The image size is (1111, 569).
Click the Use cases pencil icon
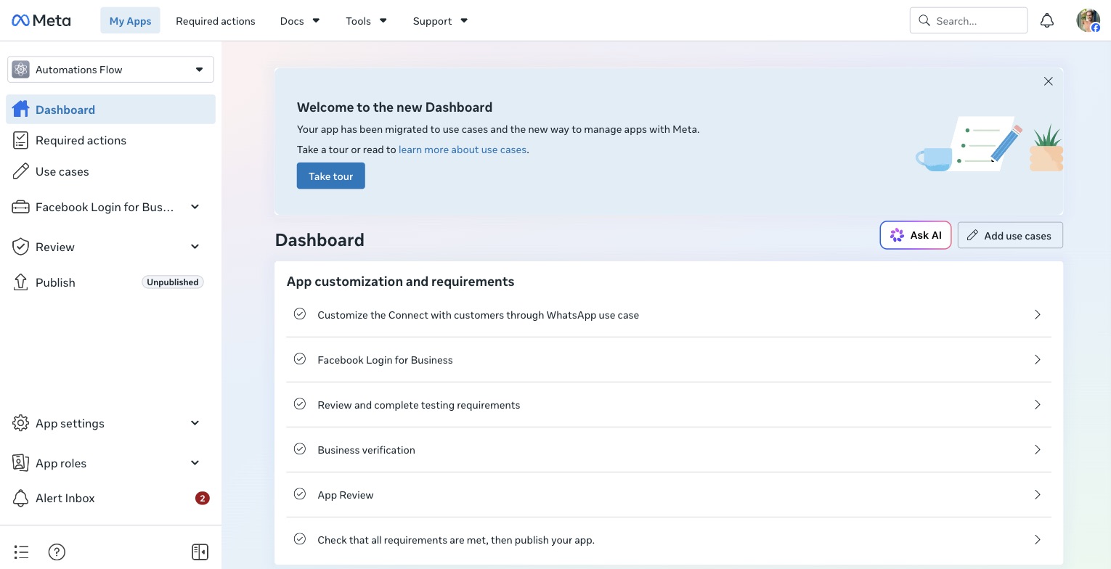coord(20,171)
